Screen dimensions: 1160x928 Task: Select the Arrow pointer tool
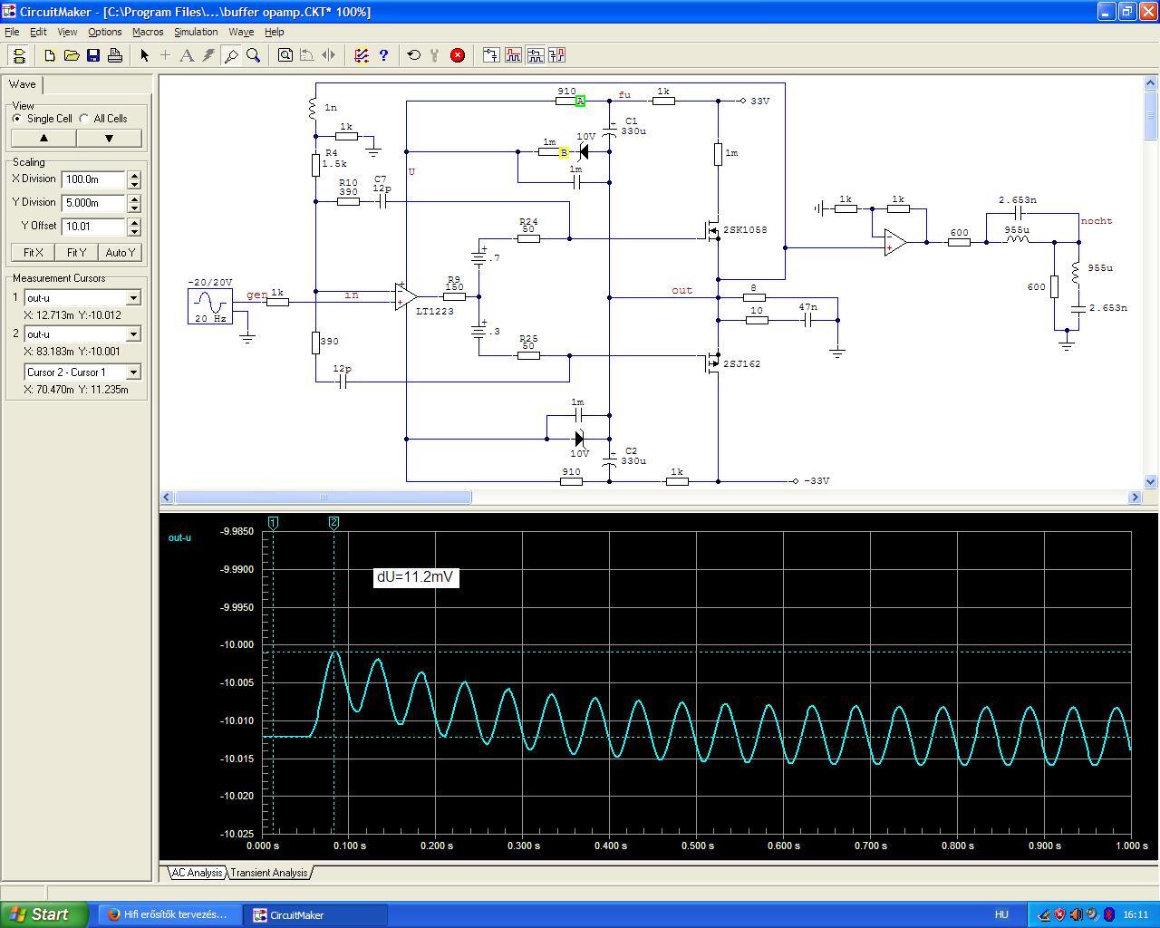(x=144, y=55)
